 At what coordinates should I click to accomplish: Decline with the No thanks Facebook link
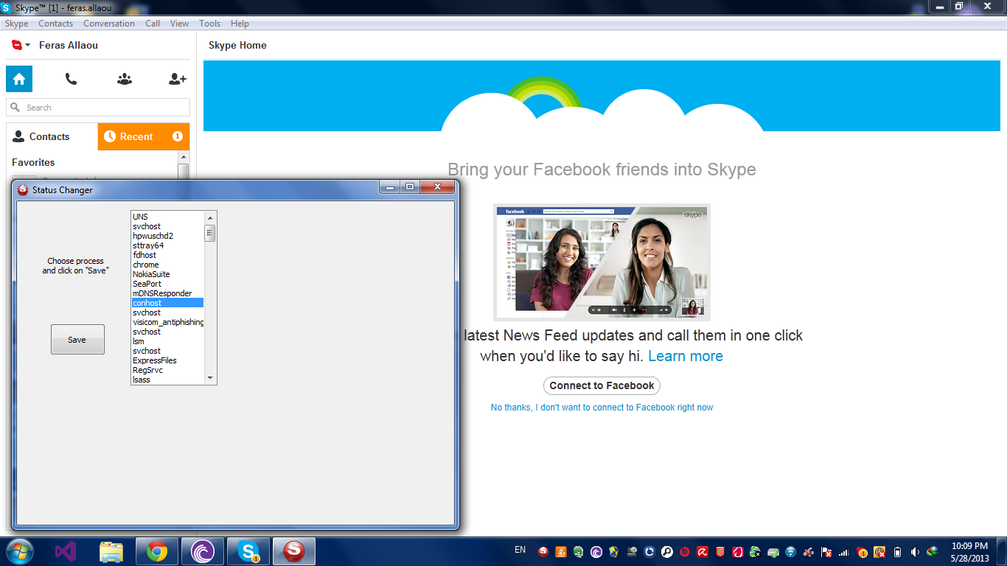click(602, 408)
